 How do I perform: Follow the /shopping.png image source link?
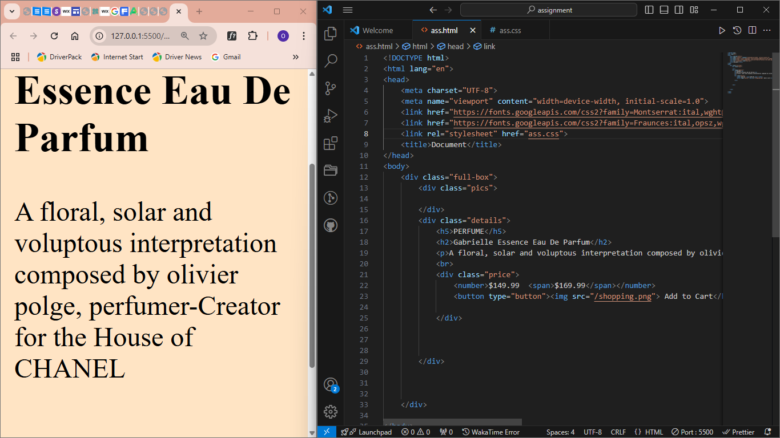pos(622,297)
